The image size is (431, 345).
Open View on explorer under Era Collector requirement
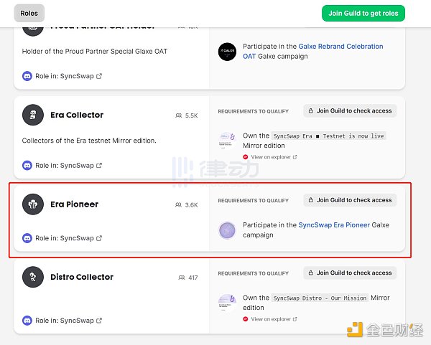click(x=270, y=157)
